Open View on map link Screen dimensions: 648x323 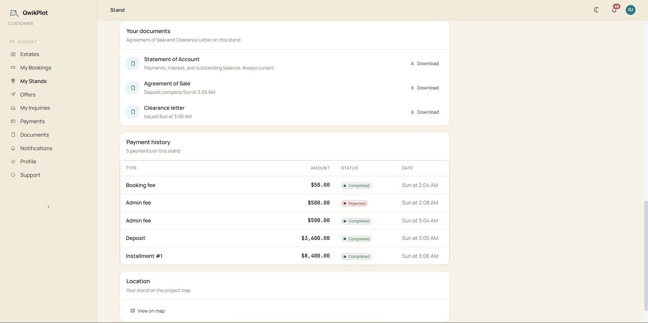(148, 311)
